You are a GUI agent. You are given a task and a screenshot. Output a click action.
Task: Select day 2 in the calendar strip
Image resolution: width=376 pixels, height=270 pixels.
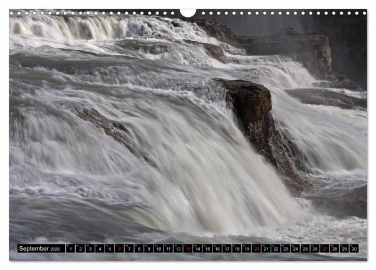[80, 249]
